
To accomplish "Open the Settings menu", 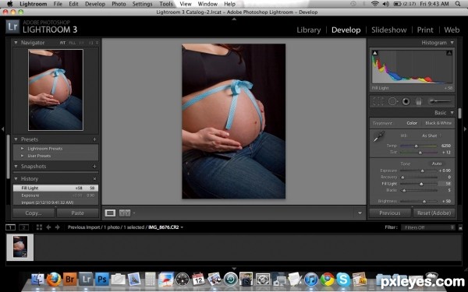I will click(143, 4).
